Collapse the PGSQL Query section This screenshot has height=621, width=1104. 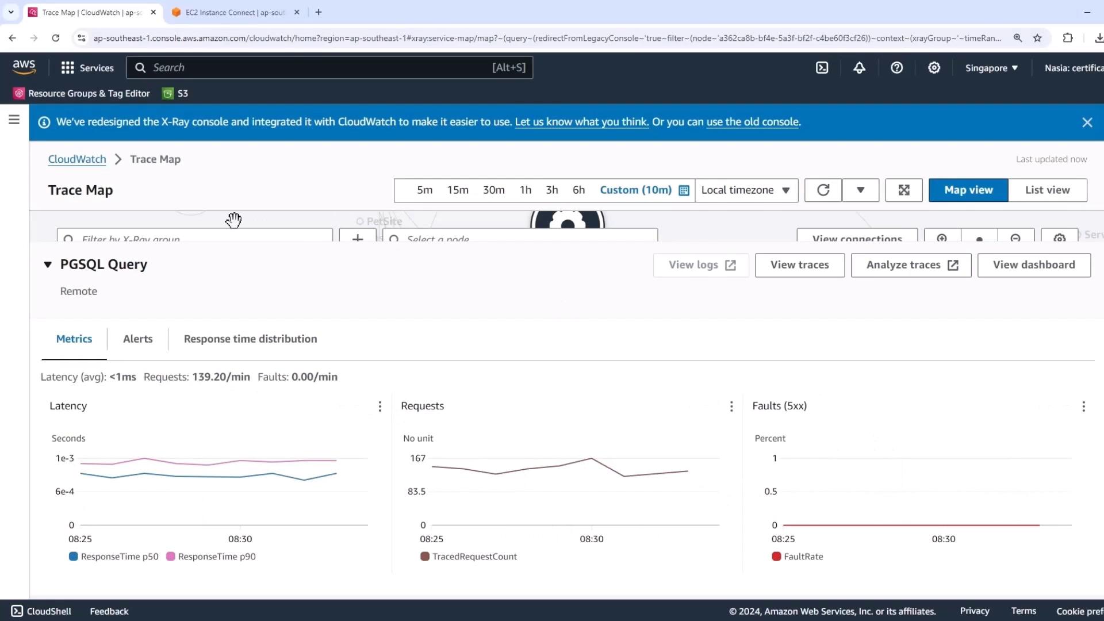pyautogui.click(x=48, y=264)
